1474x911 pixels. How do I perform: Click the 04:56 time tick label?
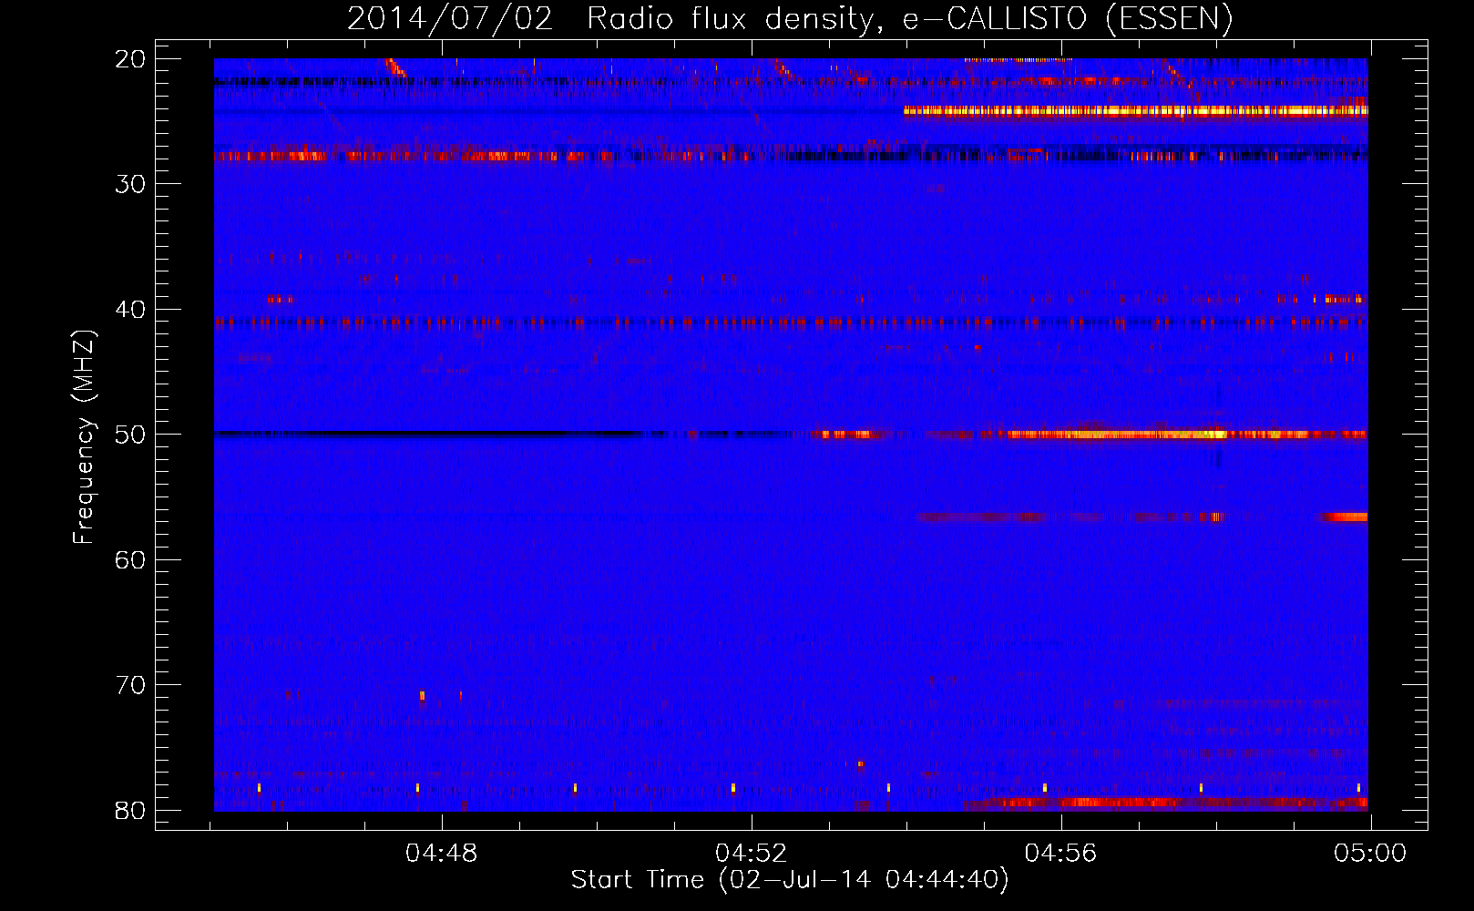(x=1061, y=854)
